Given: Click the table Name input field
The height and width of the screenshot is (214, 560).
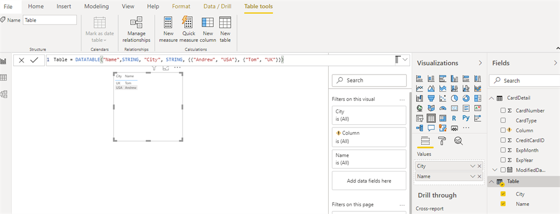Looking at the screenshot, I should 50,20.
